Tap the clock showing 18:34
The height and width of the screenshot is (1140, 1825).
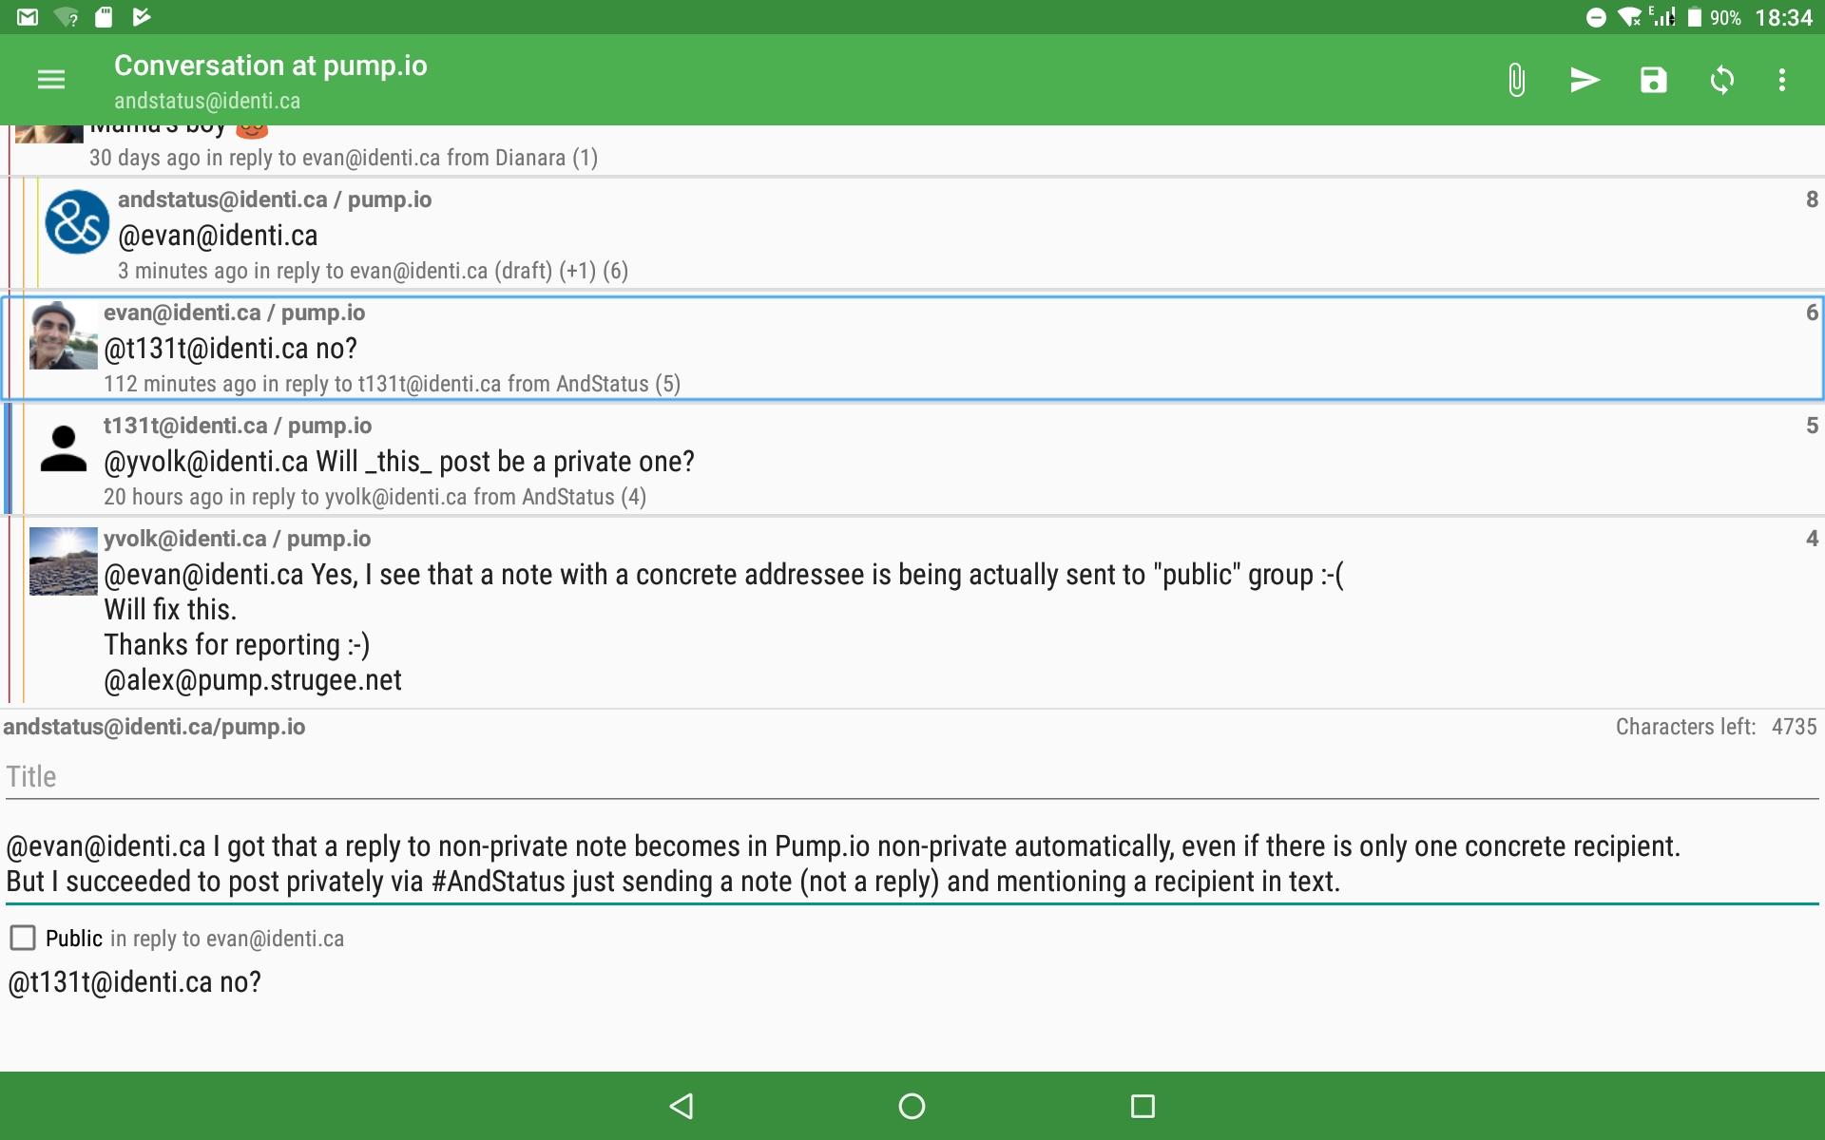coord(1783,17)
